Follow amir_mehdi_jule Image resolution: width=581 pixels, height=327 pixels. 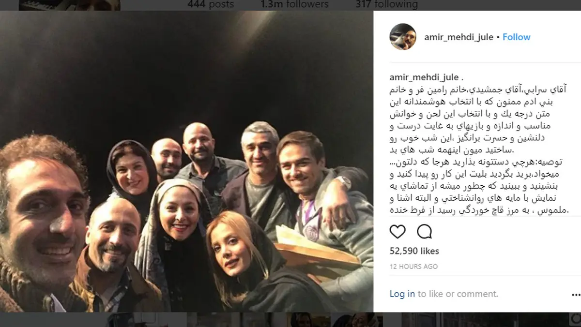tap(516, 37)
